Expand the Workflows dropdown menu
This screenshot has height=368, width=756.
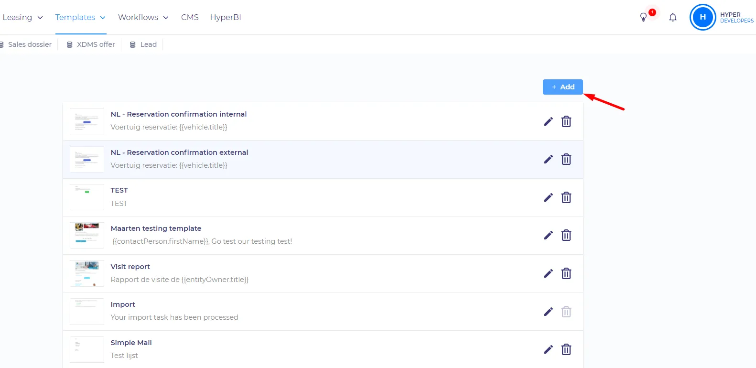tap(143, 17)
